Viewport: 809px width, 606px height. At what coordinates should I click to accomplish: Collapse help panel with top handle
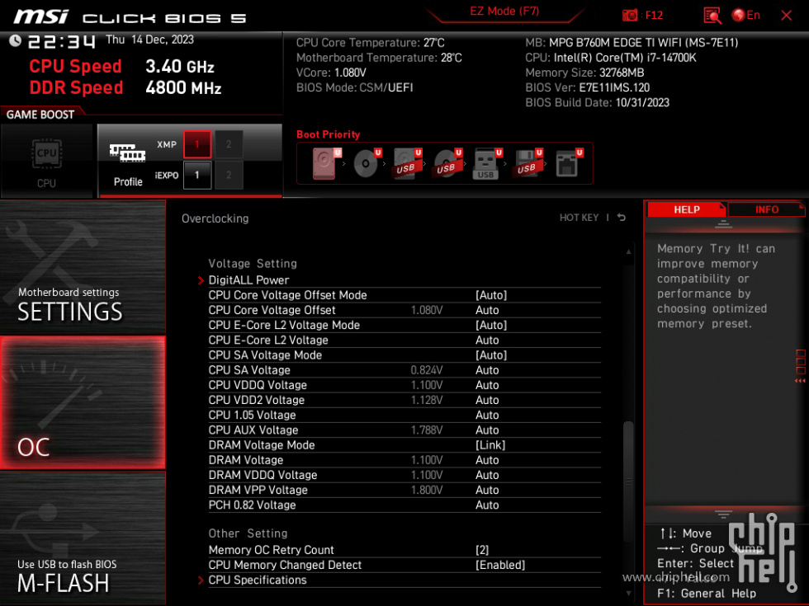point(723,224)
